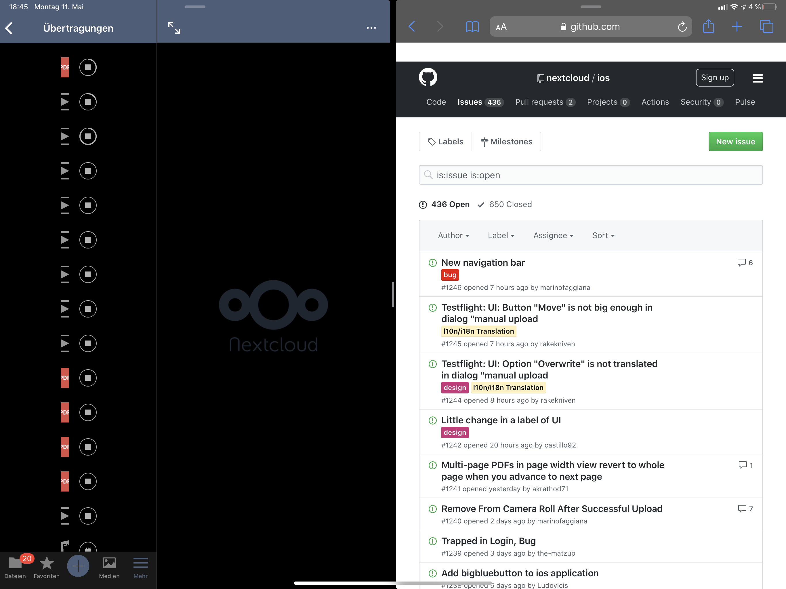
Task: Reload the GitHub page
Action: tap(682, 27)
